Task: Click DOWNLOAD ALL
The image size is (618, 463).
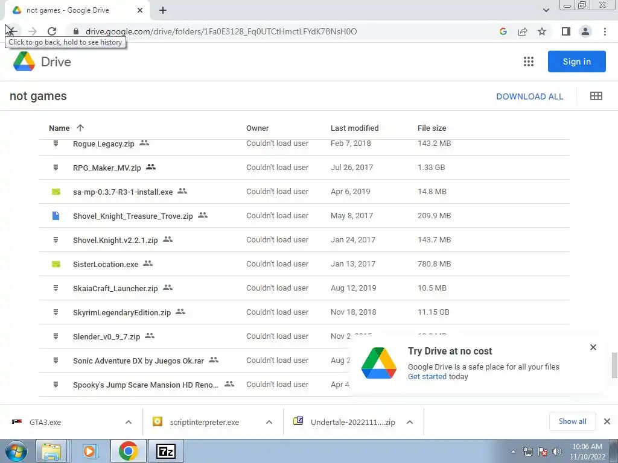Action: 530,96
